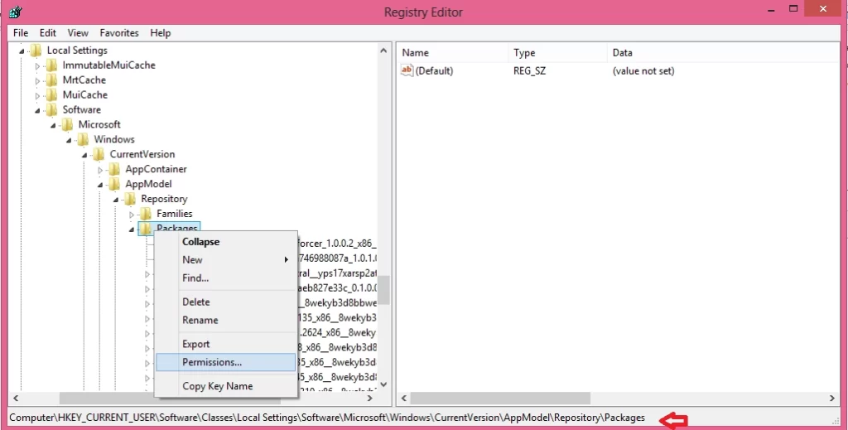Collapse the Software key arrow

pyautogui.click(x=38, y=111)
